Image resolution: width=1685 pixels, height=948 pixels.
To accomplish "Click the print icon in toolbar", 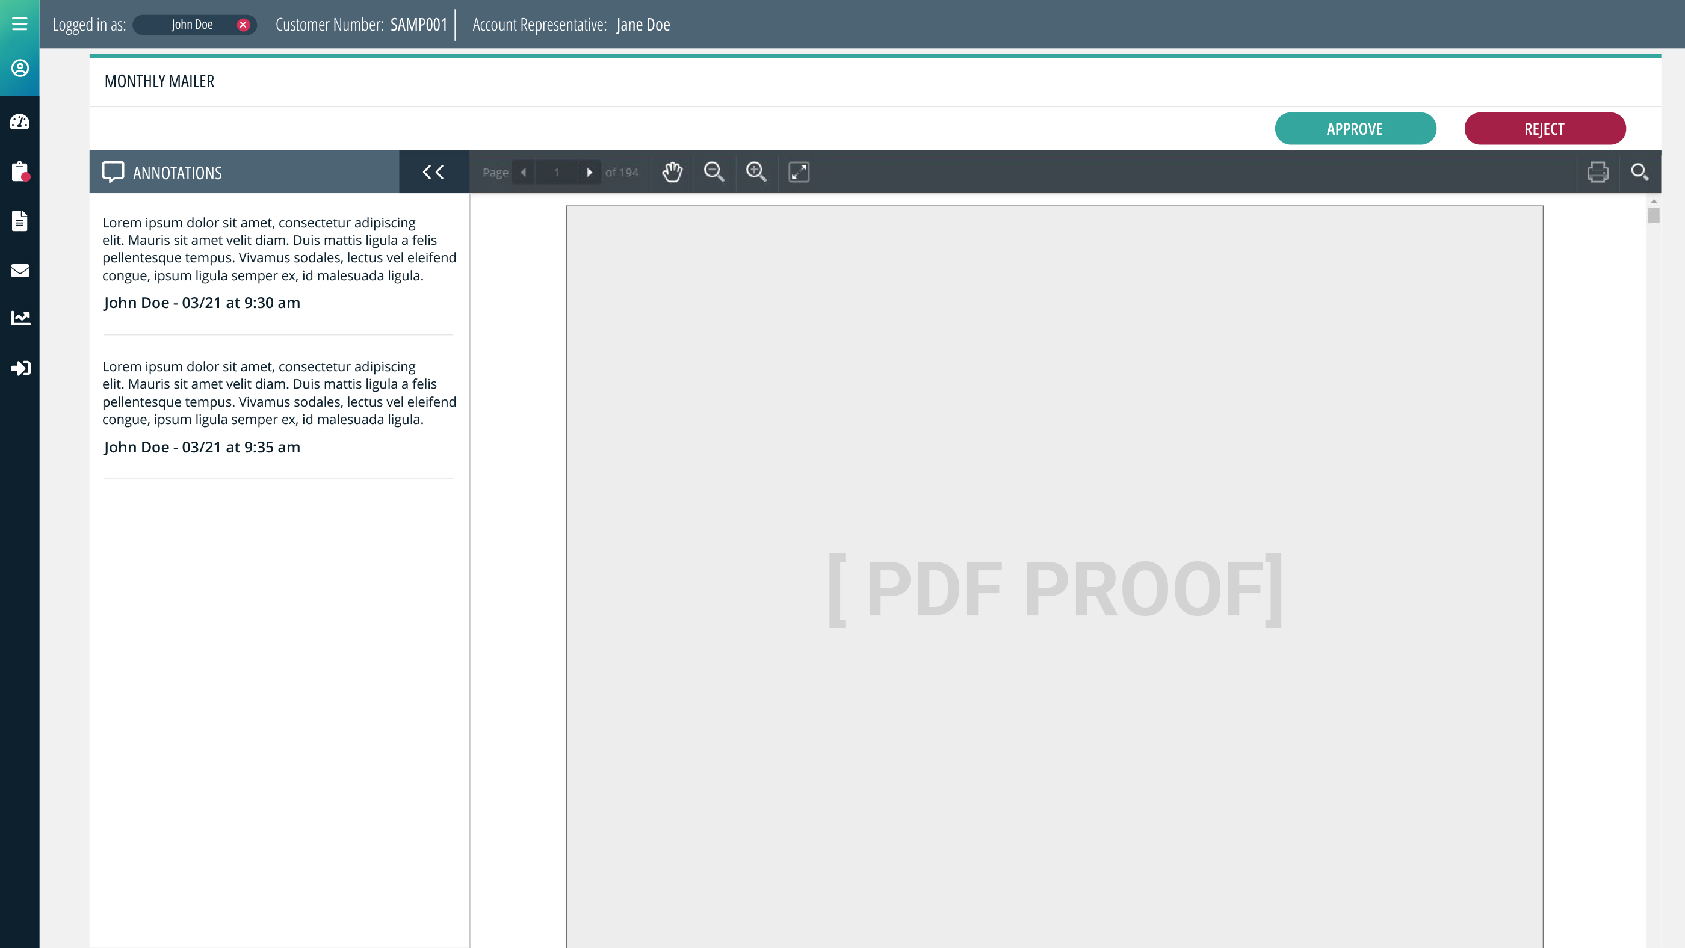I will (x=1598, y=171).
